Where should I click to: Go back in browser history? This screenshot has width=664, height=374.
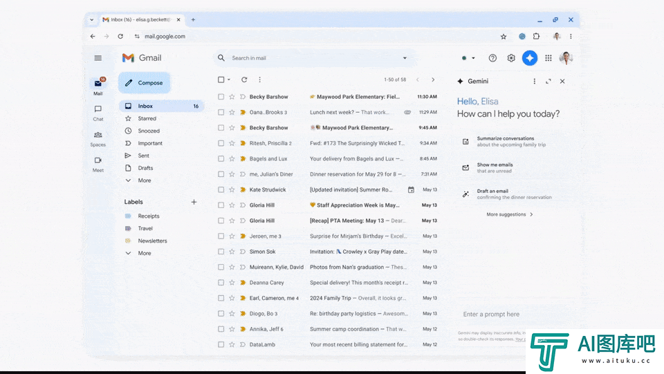click(93, 37)
